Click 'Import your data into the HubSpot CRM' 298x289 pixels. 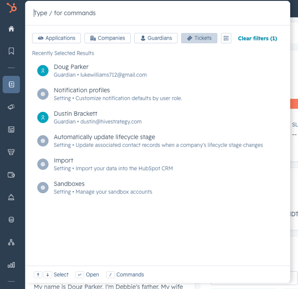coord(124,168)
